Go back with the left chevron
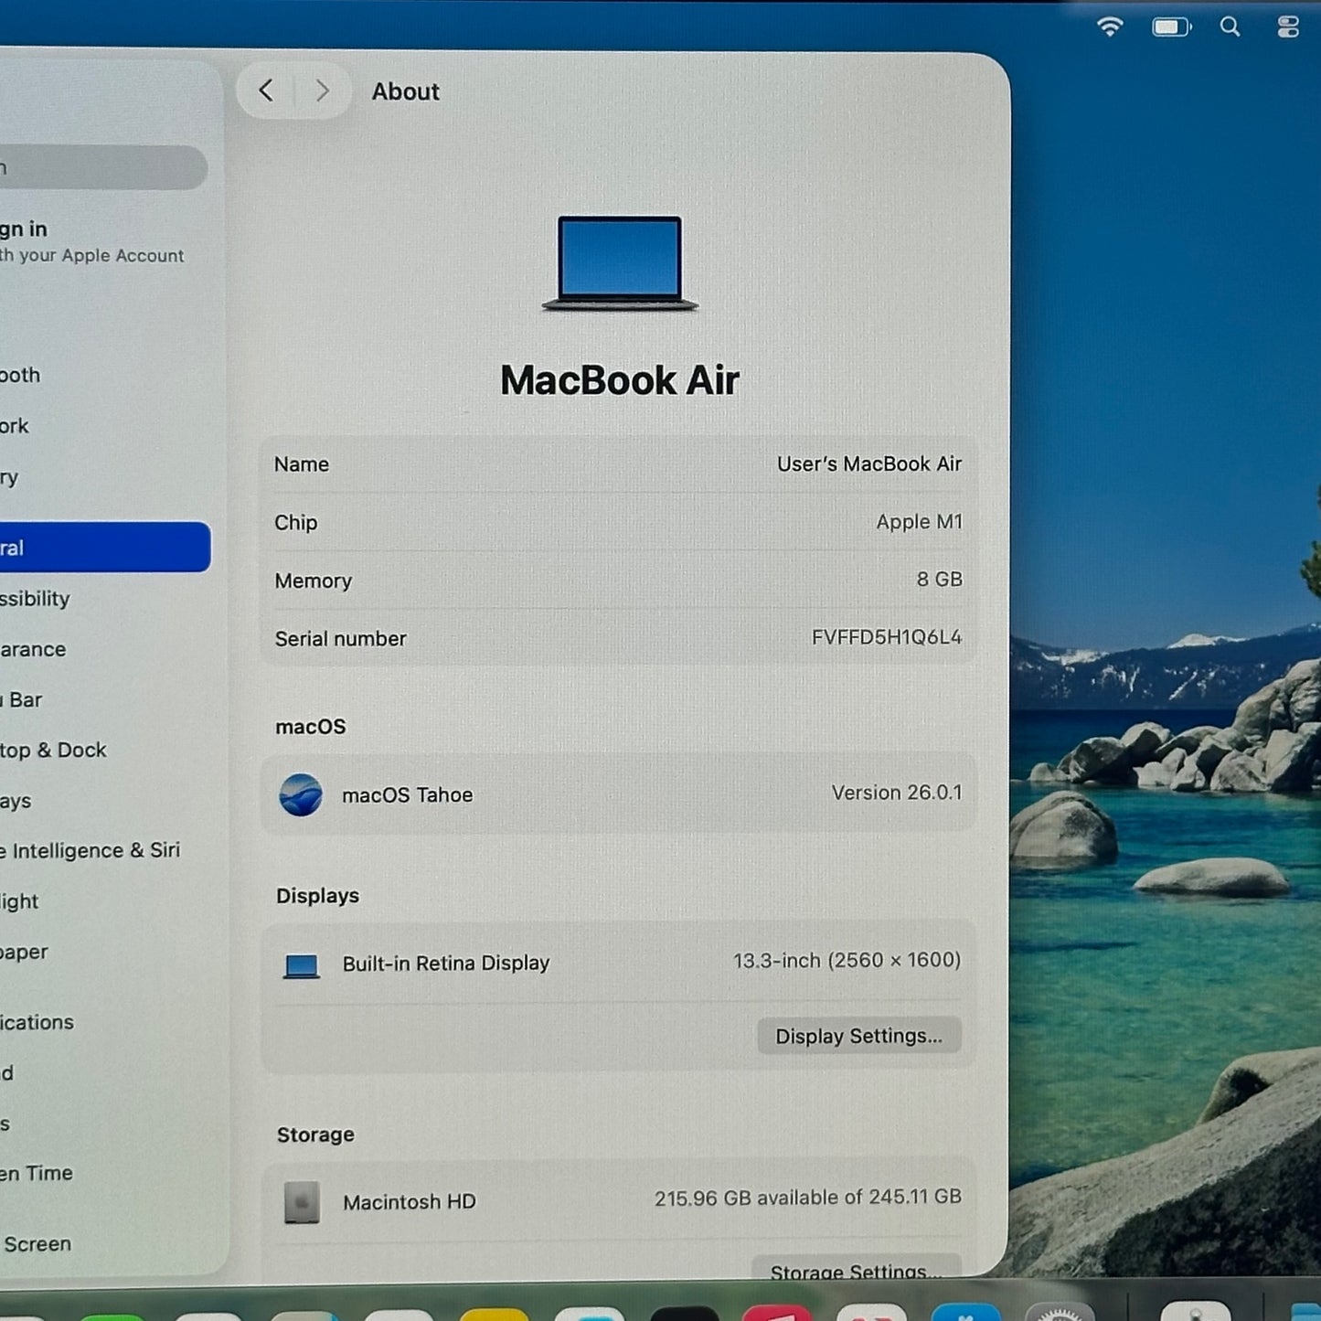Viewport: 1321px width, 1321px height. coord(266,91)
